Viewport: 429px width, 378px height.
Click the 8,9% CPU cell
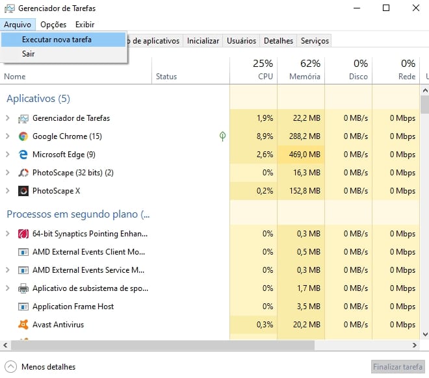(253, 136)
